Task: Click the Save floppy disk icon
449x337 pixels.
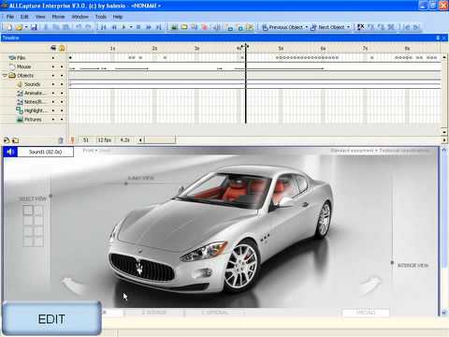Action: tap(34, 27)
